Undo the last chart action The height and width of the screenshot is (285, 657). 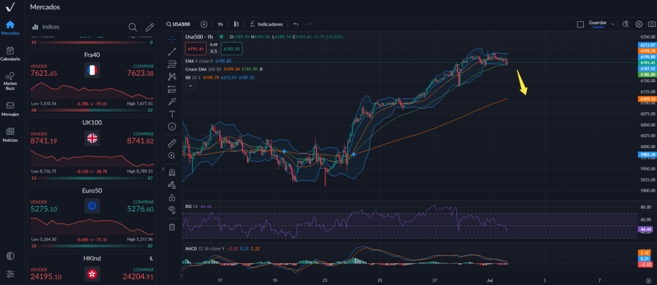pos(296,24)
